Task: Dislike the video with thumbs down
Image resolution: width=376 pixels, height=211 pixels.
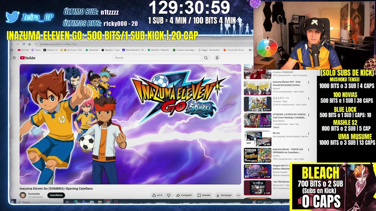Action: pyautogui.click(x=169, y=195)
